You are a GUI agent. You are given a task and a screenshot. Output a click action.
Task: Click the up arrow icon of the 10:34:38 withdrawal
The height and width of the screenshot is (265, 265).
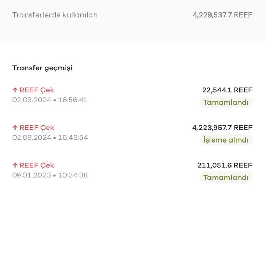point(15,165)
